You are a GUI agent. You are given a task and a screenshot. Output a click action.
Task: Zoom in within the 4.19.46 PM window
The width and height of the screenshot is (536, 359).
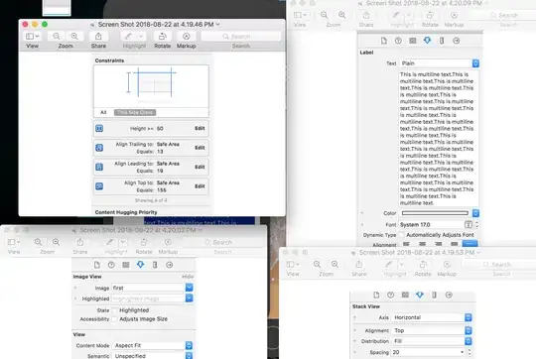74,37
